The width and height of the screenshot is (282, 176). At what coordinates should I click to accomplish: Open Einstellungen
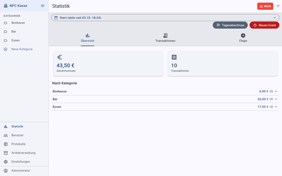pyautogui.click(x=24, y=162)
